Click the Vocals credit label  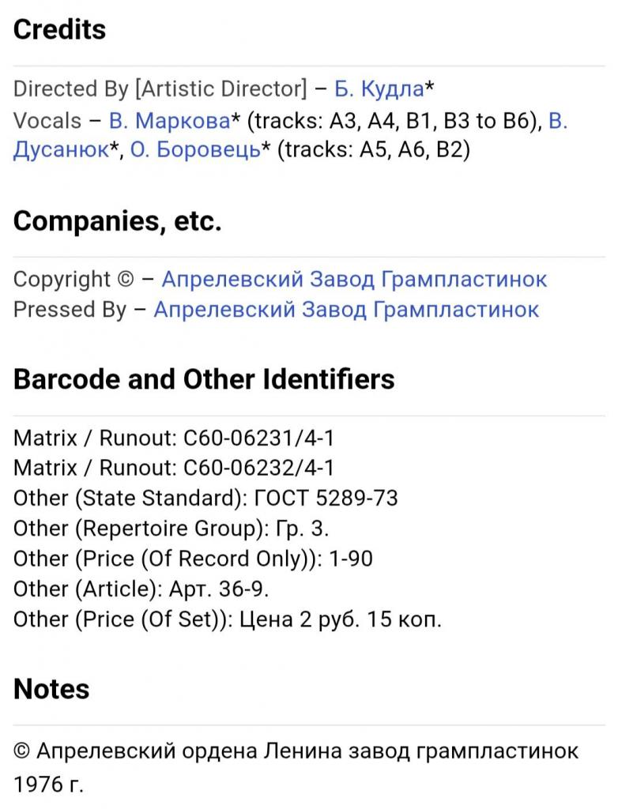[x=47, y=120]
